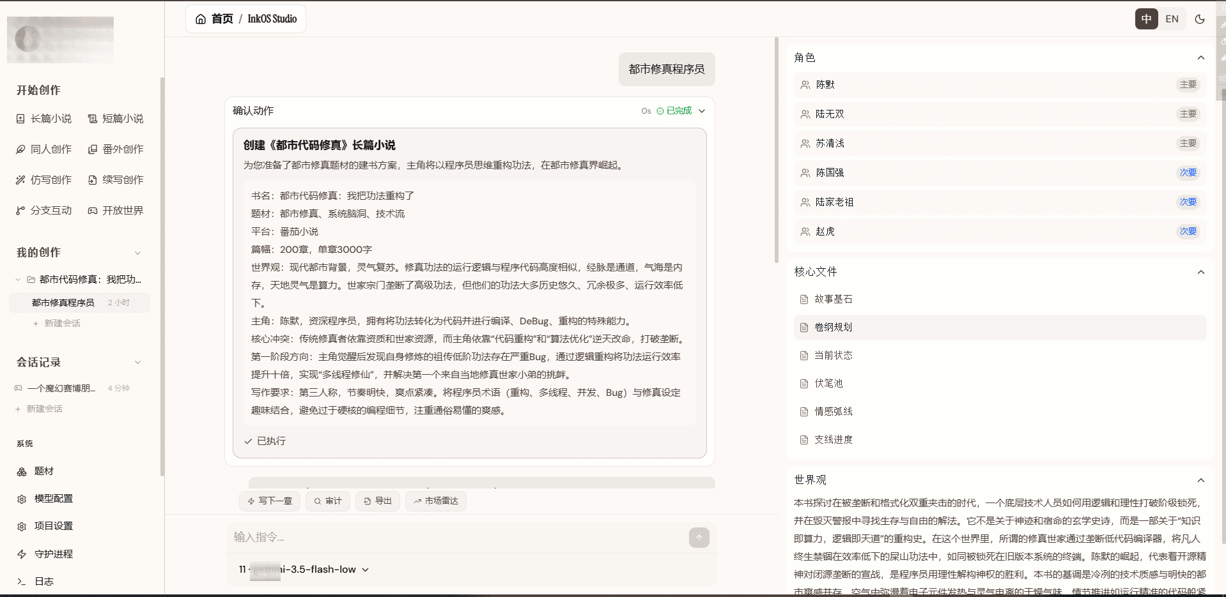Open 当前状态 file

point(1000,356)
